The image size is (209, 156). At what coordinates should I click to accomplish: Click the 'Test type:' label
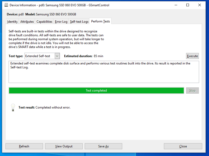[x=16, y=56]
